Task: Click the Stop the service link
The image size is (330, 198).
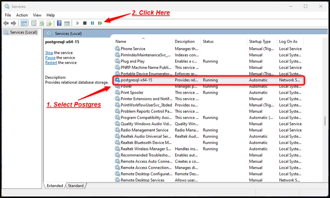Action: point(49,53)
